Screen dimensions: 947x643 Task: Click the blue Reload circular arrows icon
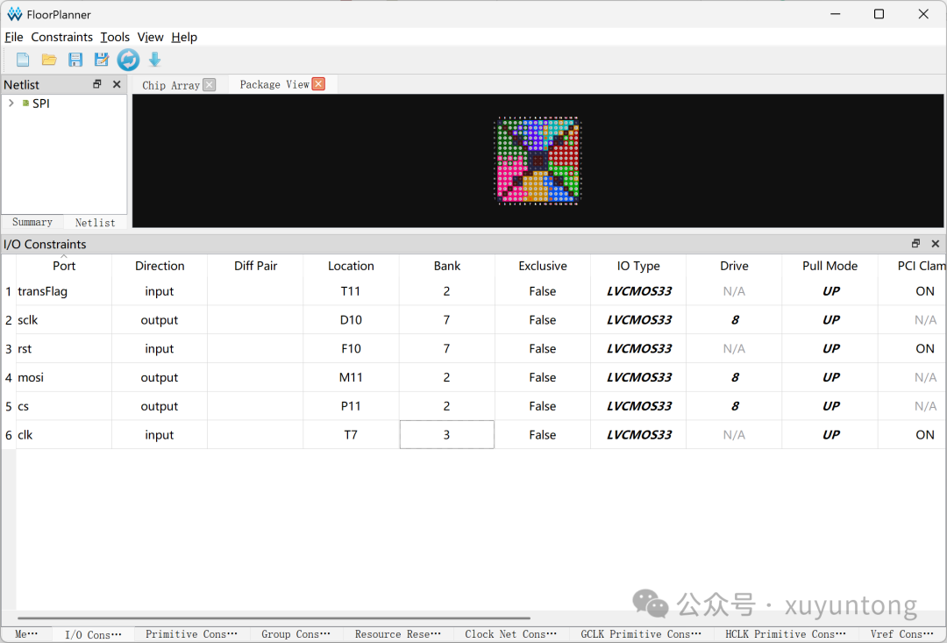pos(128,60)
